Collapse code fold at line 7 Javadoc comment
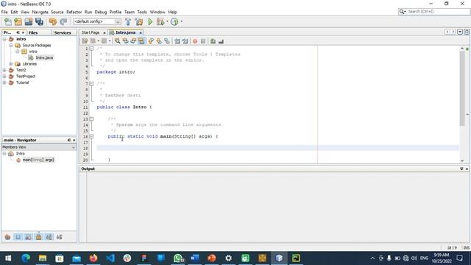The height and width of the screenshot is (265, 471). [x=91, y=83]
